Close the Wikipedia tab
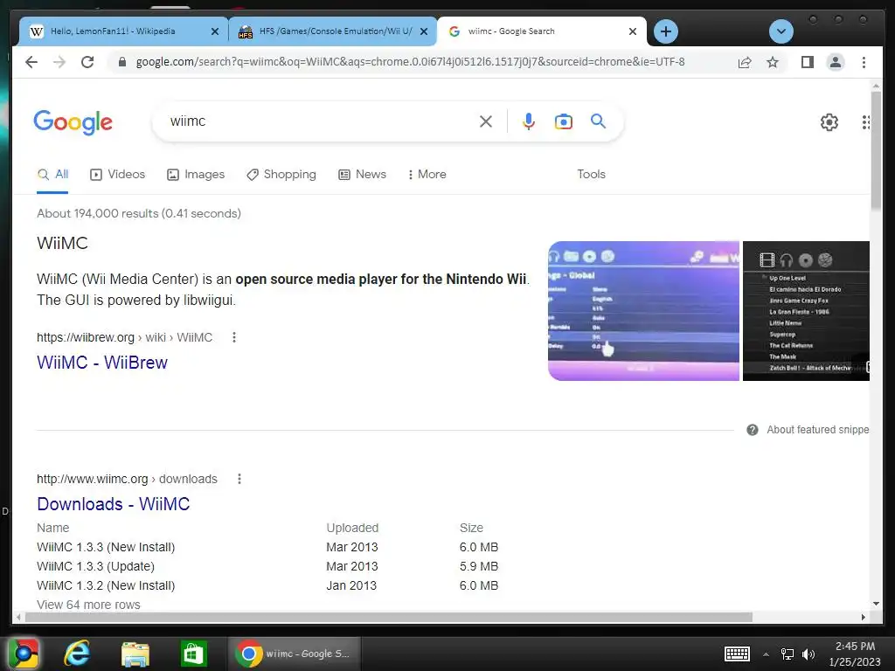The image size is (895, 671). pyautogui.click(x=215, y=31)
